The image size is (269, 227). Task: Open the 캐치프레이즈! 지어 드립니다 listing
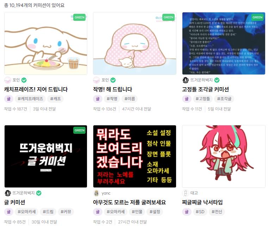36,89
